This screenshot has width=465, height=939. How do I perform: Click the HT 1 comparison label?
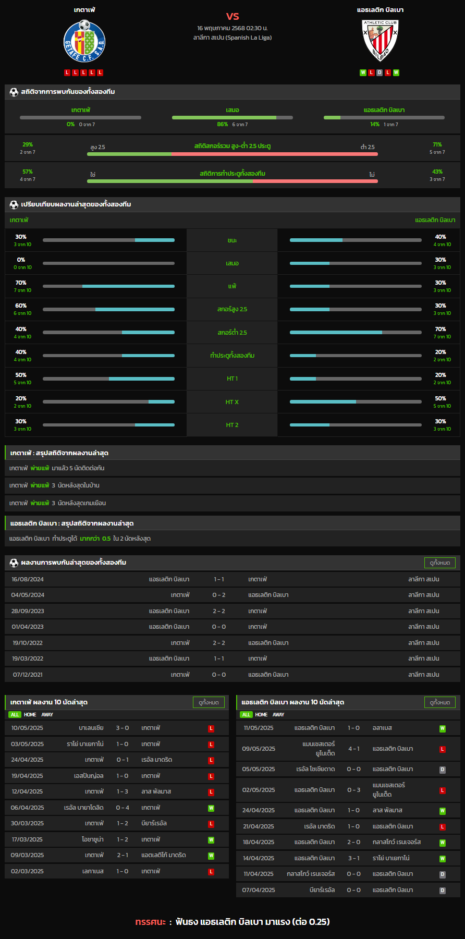pos(232,379)
